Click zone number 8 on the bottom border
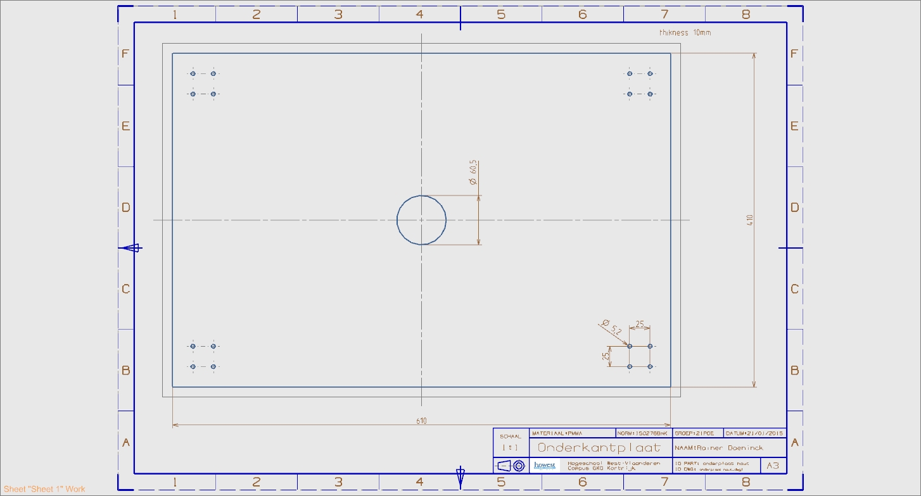Image resolution: width=921 pixels, height=496 pixels. point(746,482)
